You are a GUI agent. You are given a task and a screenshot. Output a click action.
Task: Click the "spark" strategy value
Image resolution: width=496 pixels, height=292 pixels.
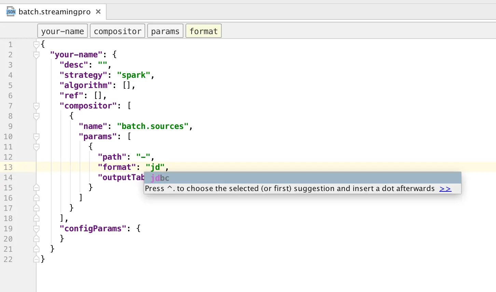pyautogui.click(x=134, y=75)
